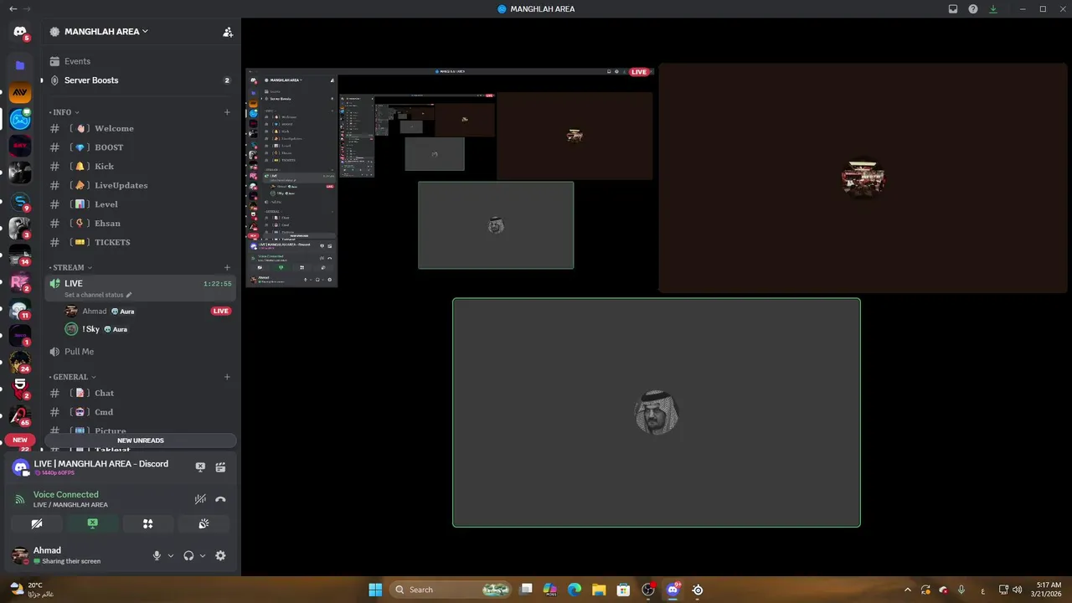The image size is (1072, 603).
Task: Join the Pull Me voice channel
Action: tap(140, 352)
